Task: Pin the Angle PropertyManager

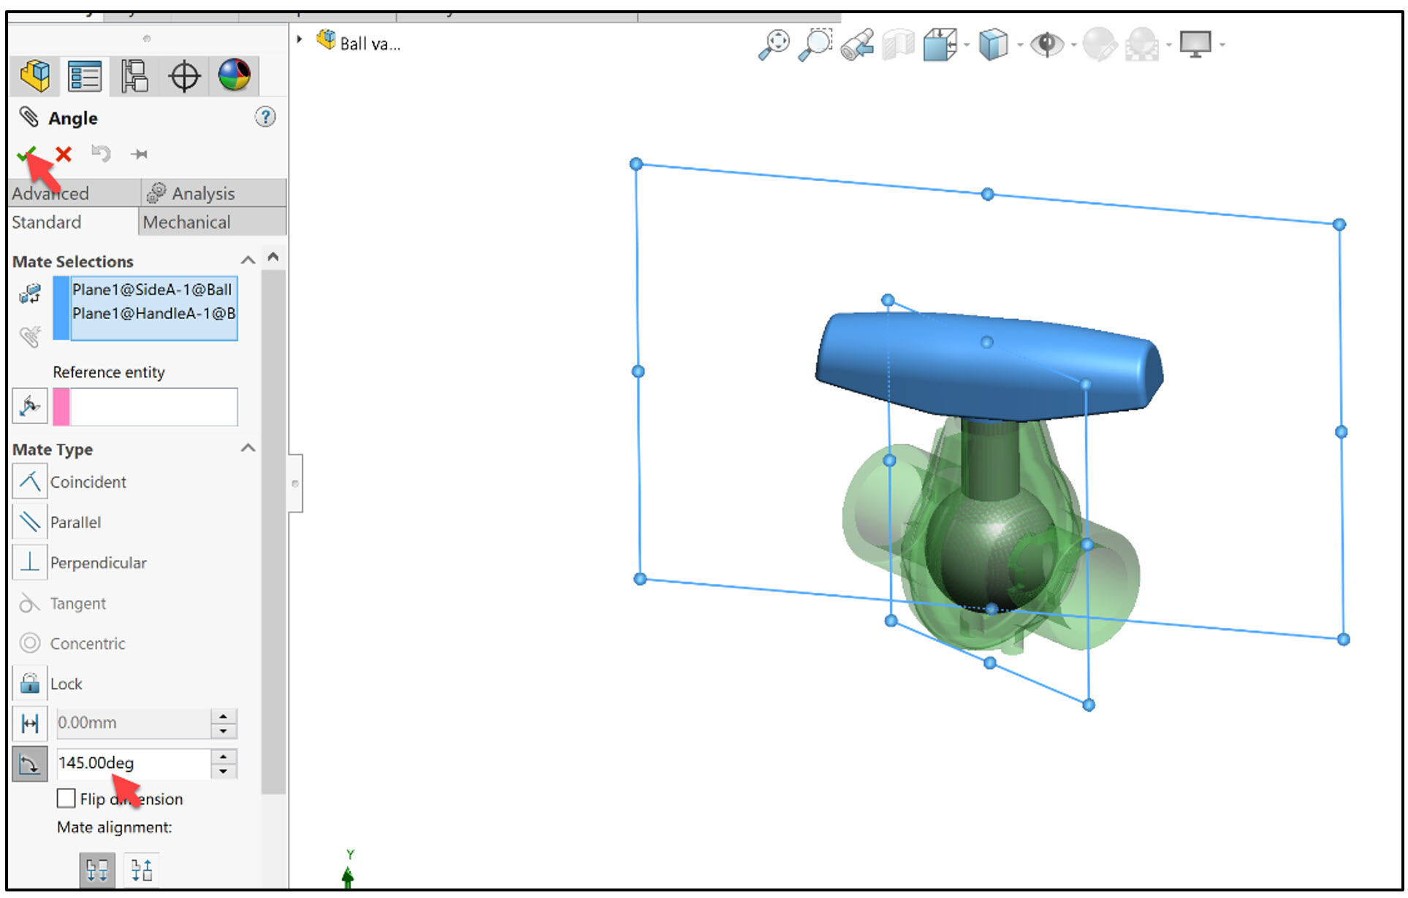Action: 139,153
